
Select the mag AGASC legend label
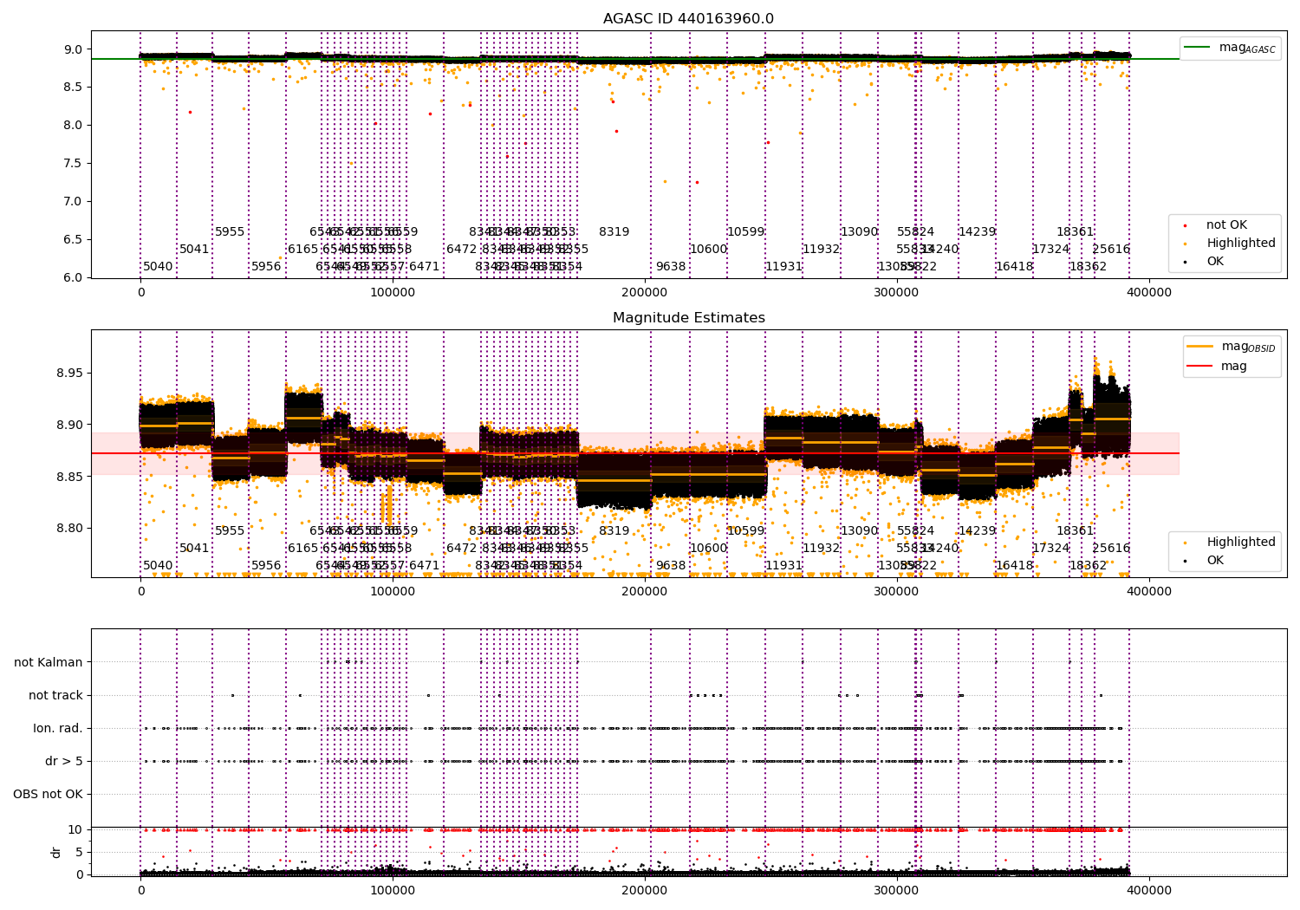pyautogui.click(x=1247, y=48)
